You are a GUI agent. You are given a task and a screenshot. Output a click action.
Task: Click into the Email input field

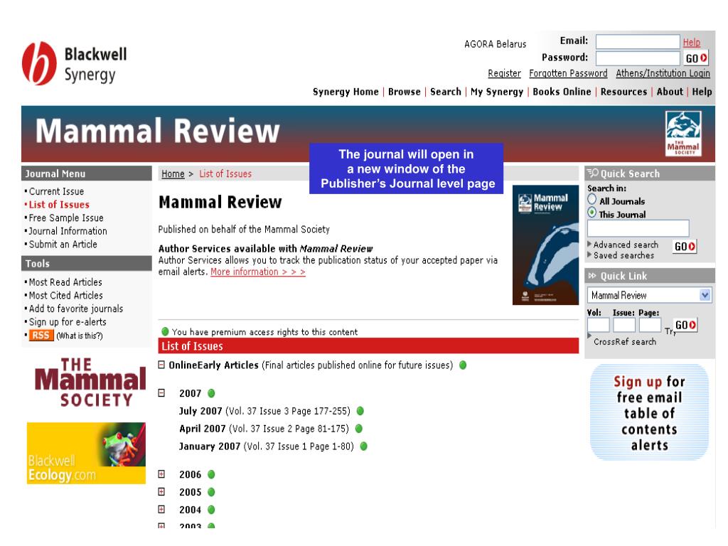[x=638, y=42]
